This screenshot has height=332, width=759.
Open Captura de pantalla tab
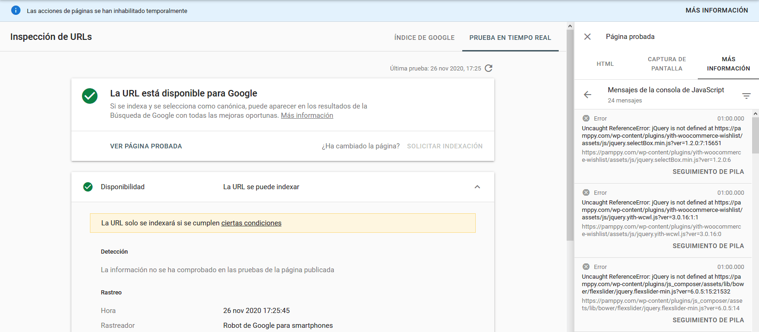coord(667,64)
